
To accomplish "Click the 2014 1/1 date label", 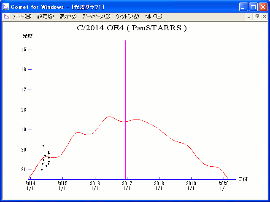I will click(x=30, y=186).
